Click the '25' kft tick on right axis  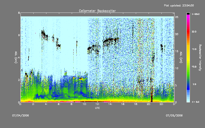pos(177,17)
